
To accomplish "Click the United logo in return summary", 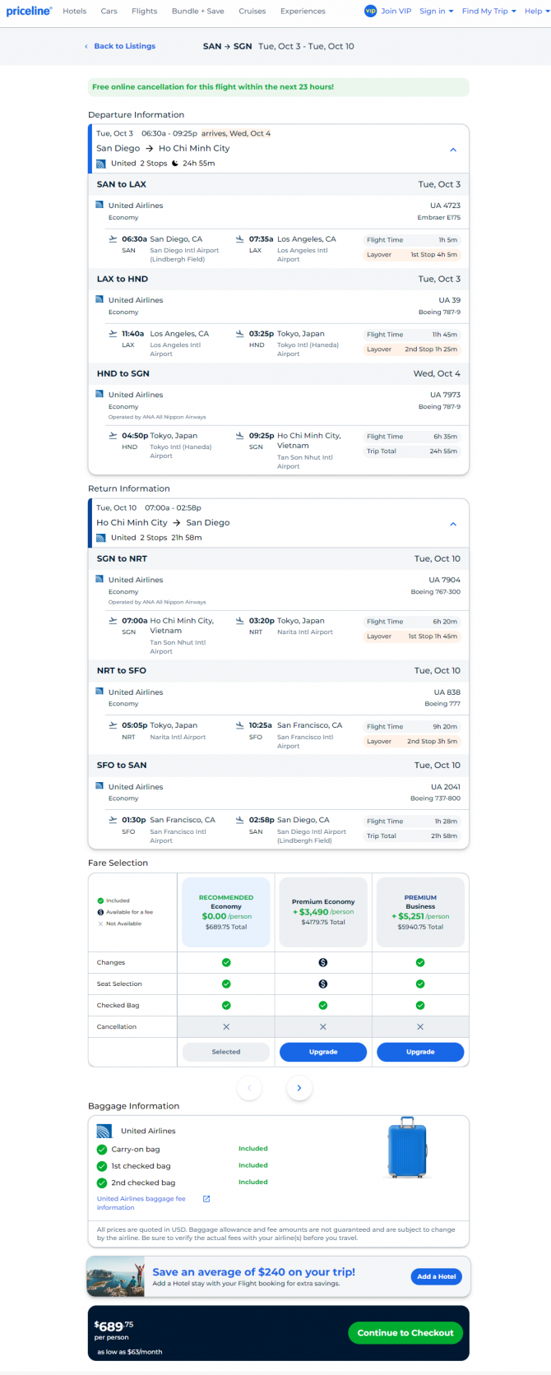I will click(101, 538).
